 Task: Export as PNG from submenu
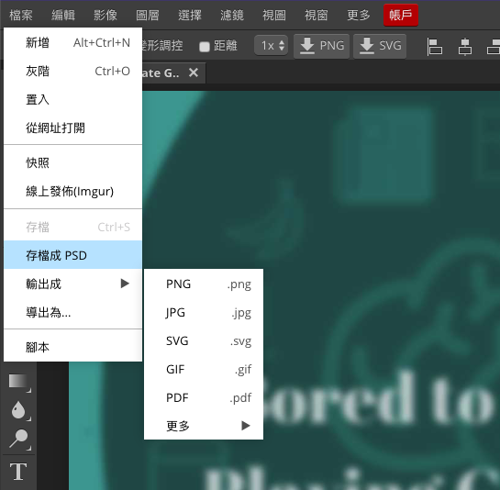tap(204, 284)
